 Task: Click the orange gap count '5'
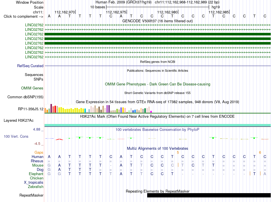pos(178,153)
